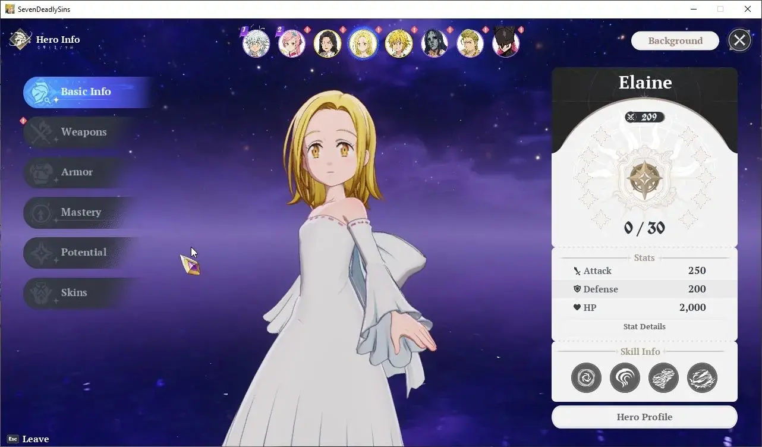Click the 0 / 30 progress counter
The image size is (762, 447).
pos(644,228)
